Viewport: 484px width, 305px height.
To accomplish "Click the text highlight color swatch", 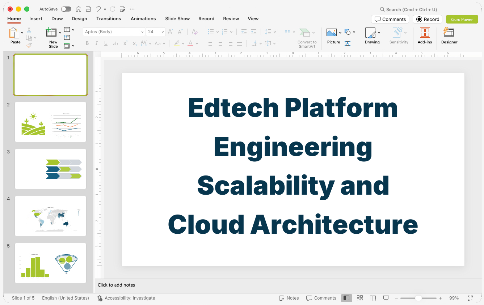I will click(x=177, y=43).
